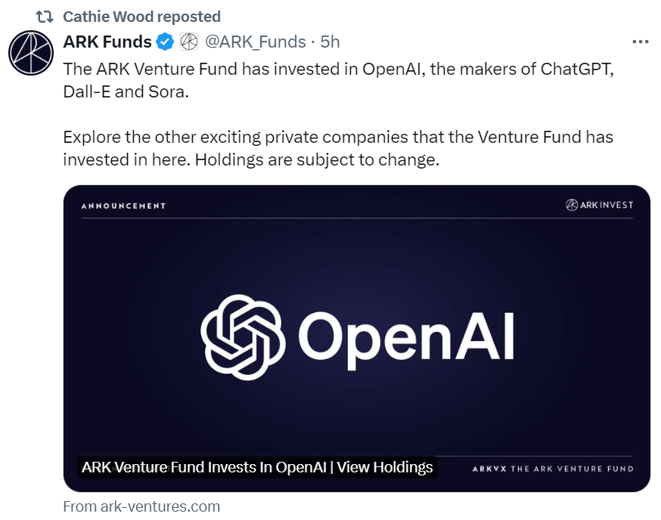This screenshot has width=661, height=520.
Task: Open the @ARK_Funds handle link
Action: coord(256,42)
